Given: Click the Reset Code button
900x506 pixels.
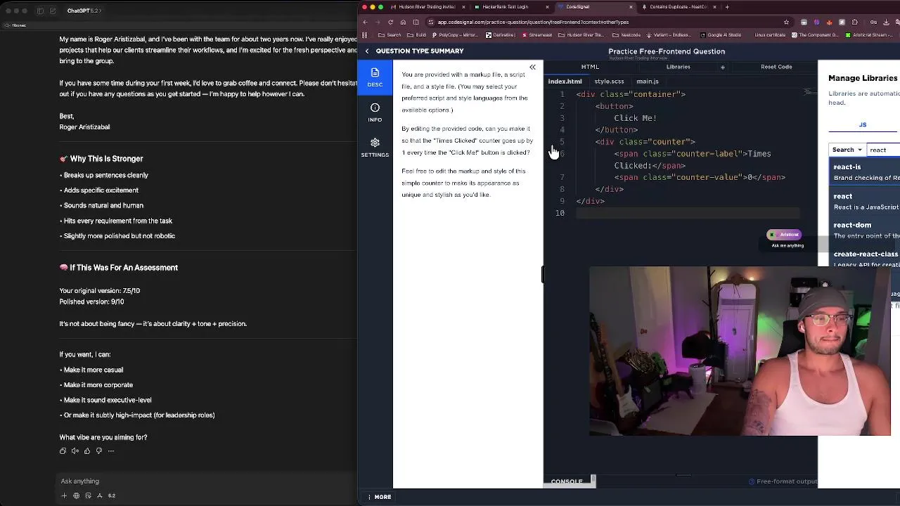Looking at the screenshot, I should 776,67.
